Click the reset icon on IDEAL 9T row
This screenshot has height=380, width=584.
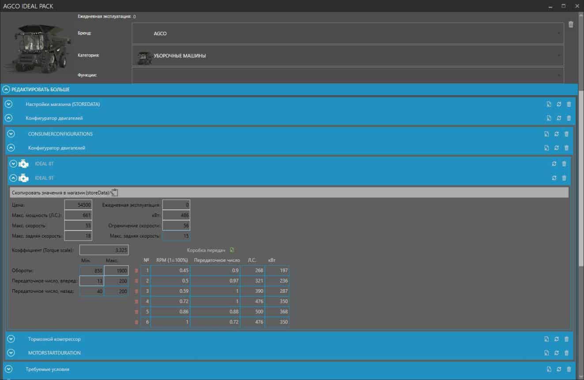(x=554, y=178)
